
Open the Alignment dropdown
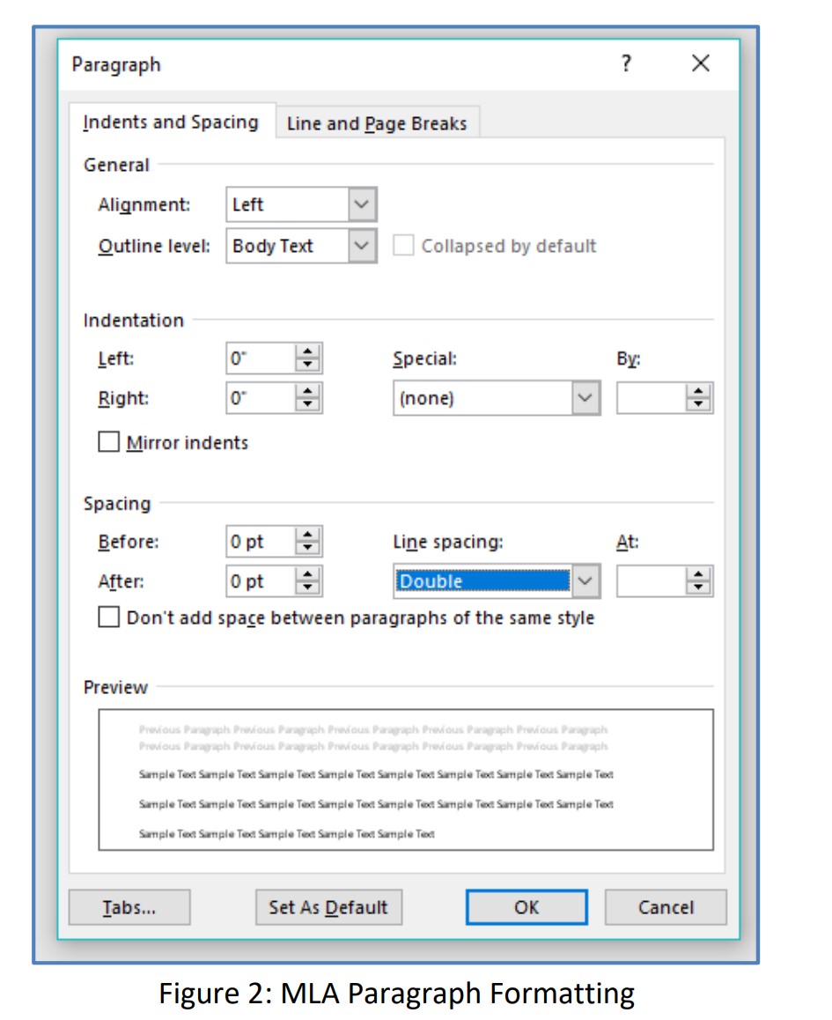tap(360, 203)
